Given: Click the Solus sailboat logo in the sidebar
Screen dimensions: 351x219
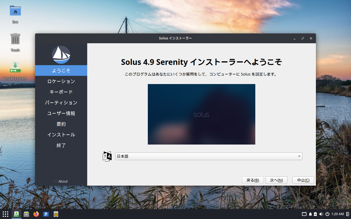Looking at the screenshot, I should (61, 54).
